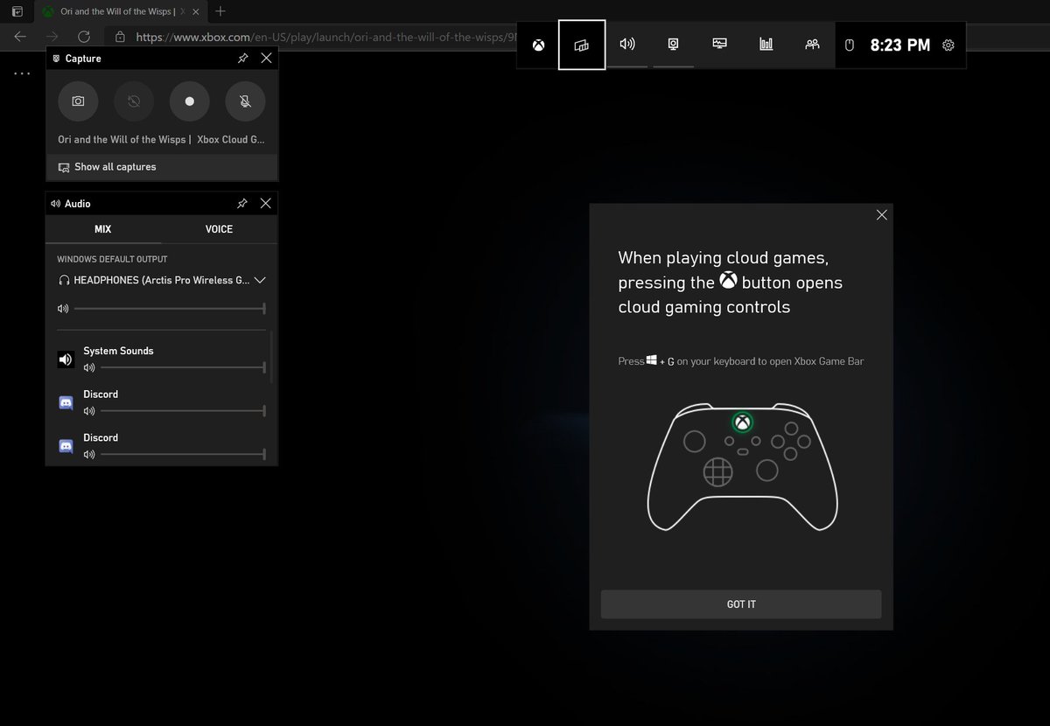This screenshot has width=1050, height=726.
Task: Adjust the headphones master volume slider
Action: pos(170,309)
